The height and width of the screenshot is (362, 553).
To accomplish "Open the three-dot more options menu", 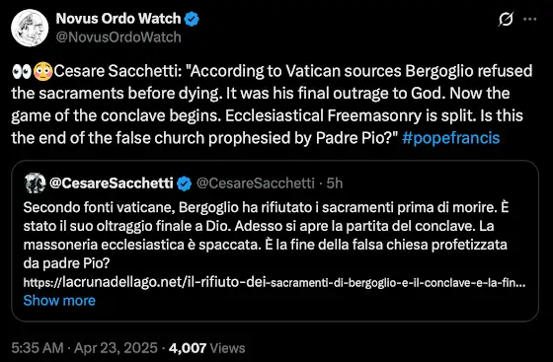I will click(x=529, y=19).
